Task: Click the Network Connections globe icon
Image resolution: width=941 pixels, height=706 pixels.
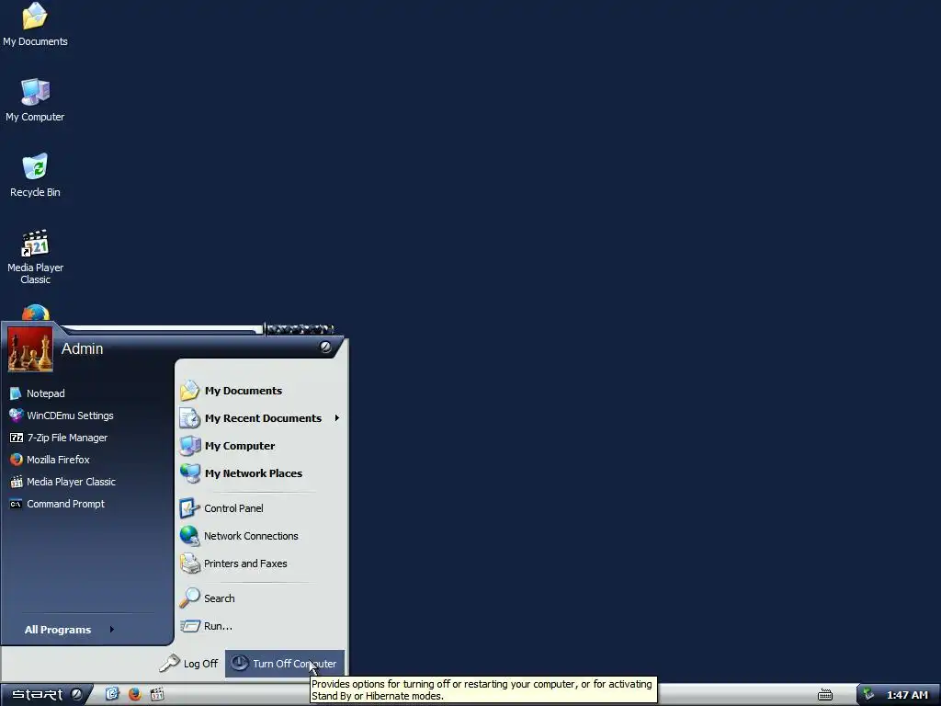Action: pos(189,536)
